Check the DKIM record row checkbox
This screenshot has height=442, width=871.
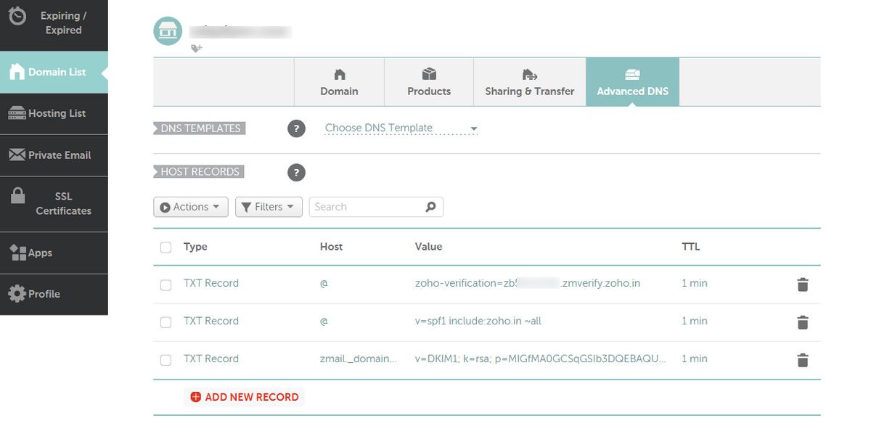(x=165, y=359)
